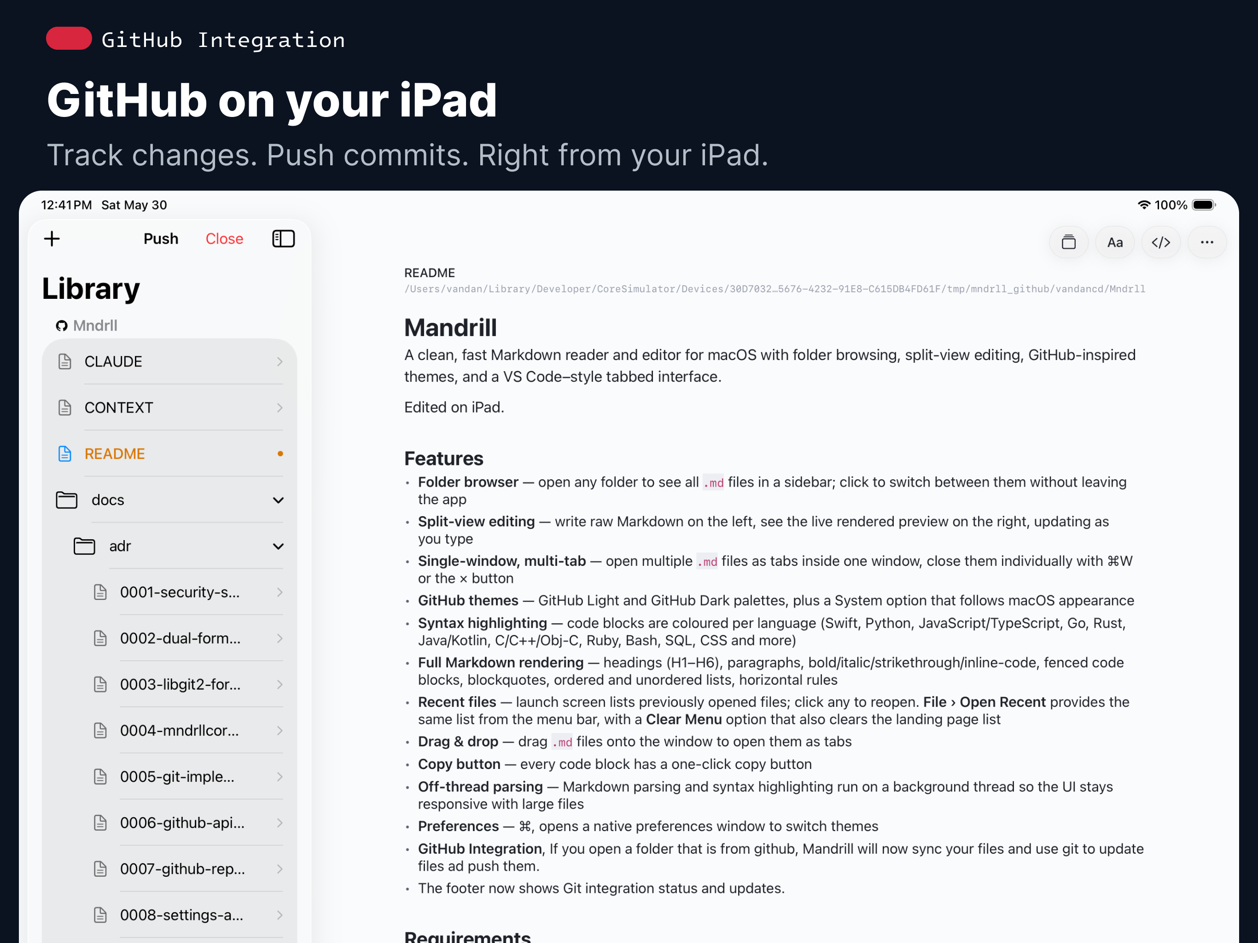1258x943 pixels.
Task: Click chevron on 0005-git-imple... row
Action: click(x=279, y=776)
